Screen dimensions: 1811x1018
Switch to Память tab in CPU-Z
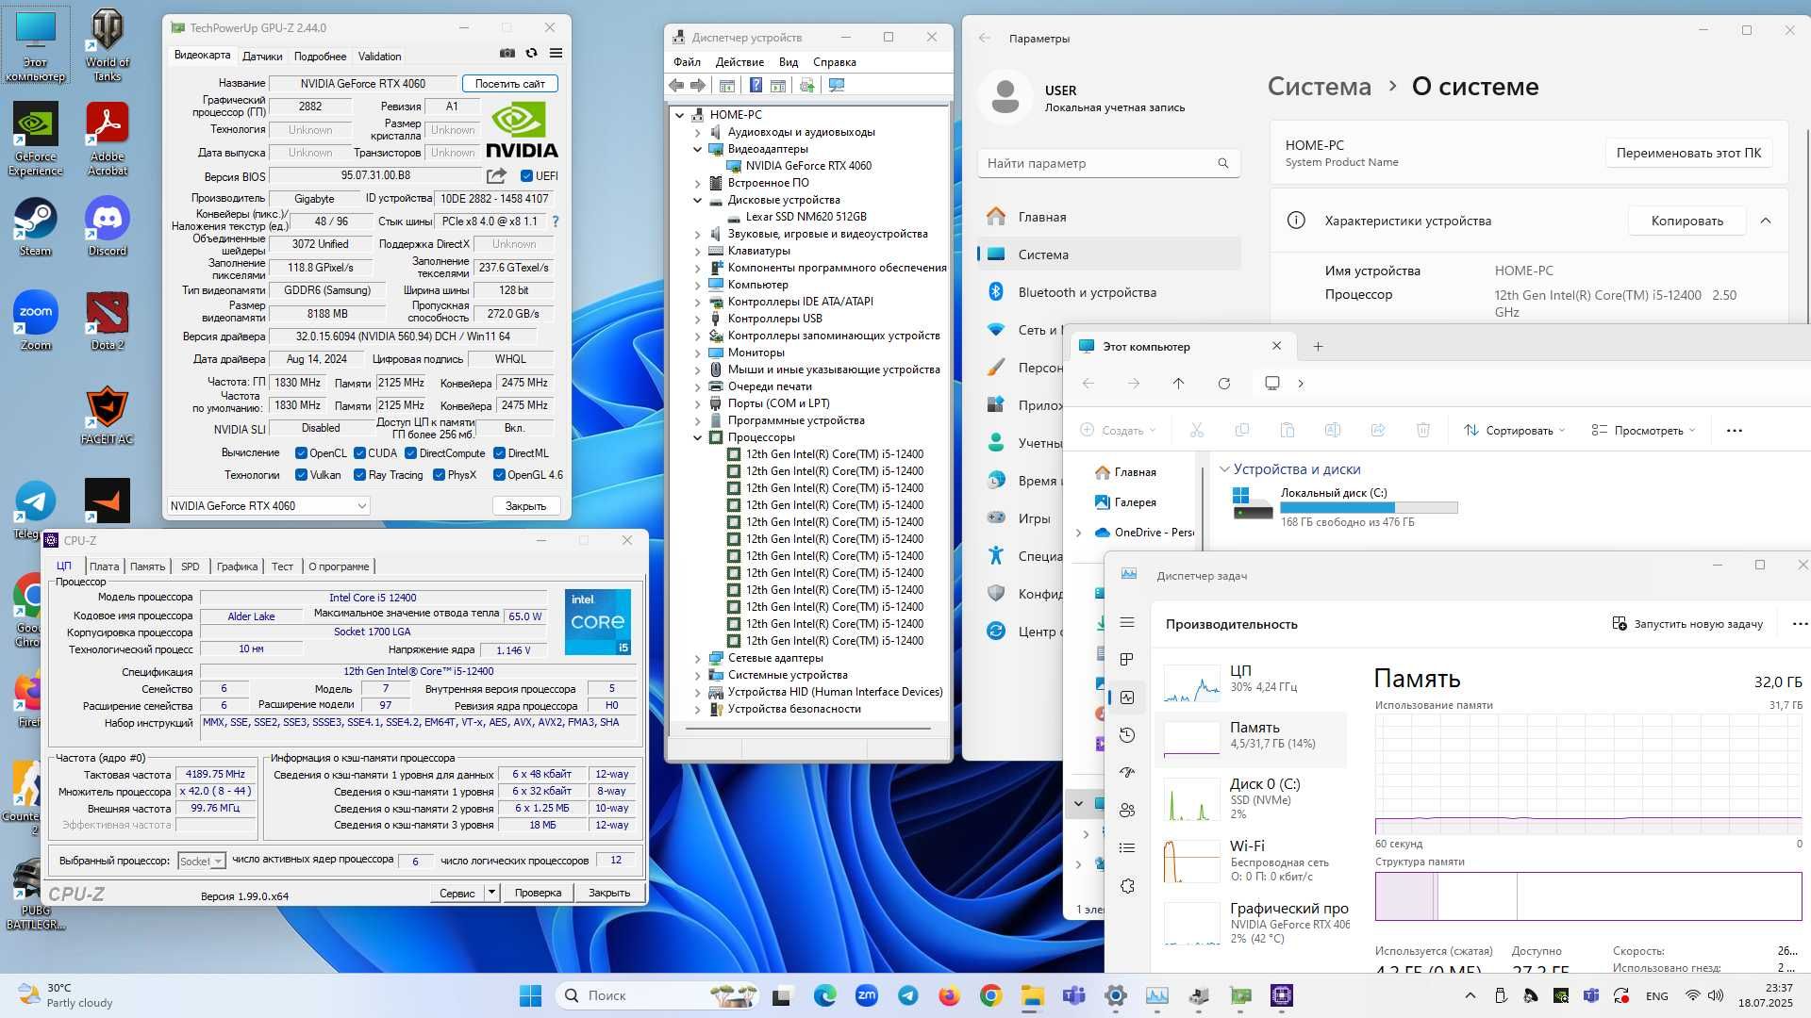coord(147,566)
